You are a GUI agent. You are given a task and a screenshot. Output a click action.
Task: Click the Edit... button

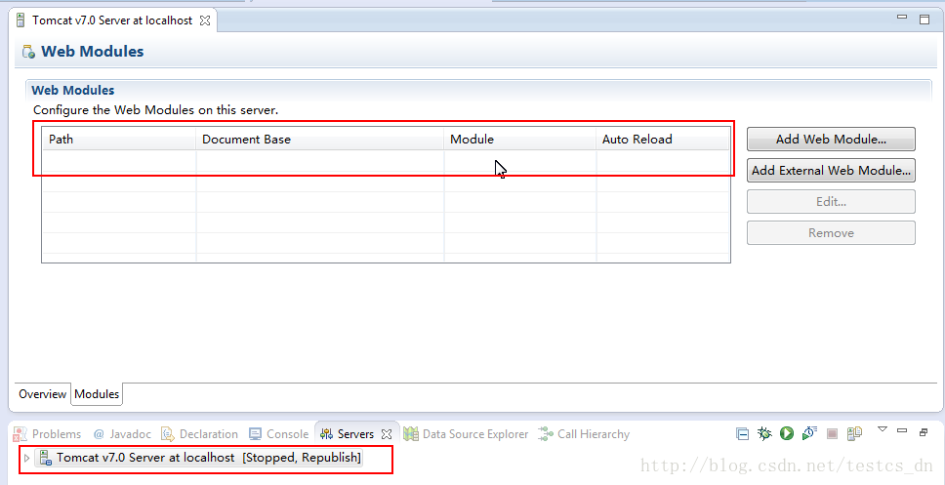[831, 202]
